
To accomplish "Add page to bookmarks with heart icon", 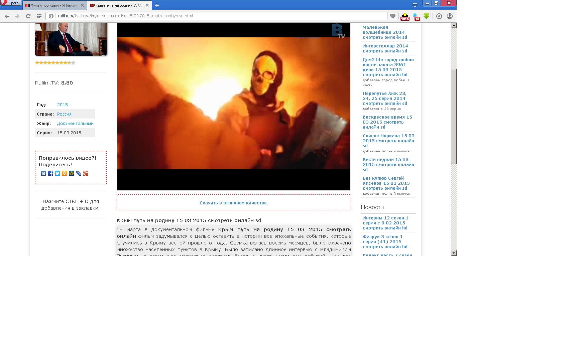I will click(393, 16).
